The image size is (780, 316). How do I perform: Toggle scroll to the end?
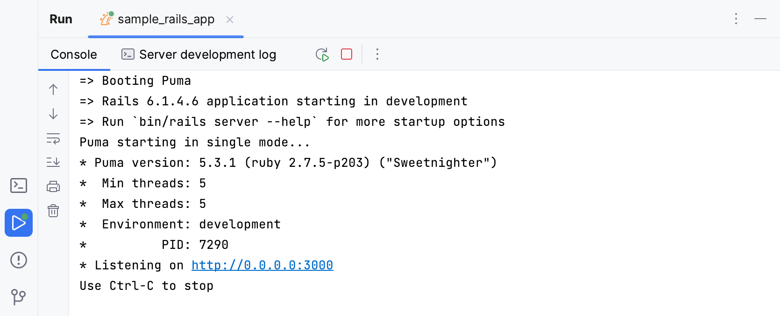53,161
